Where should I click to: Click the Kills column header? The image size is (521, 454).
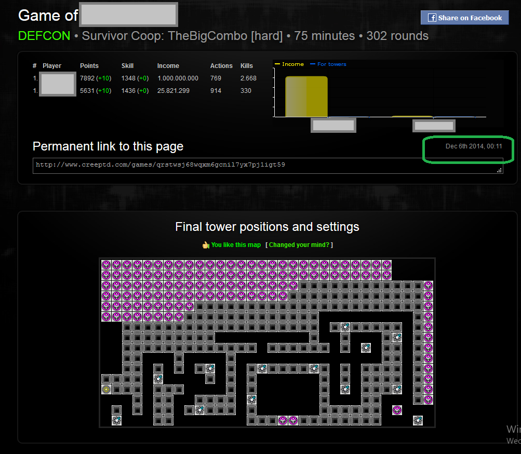pyautogui.click(x=247, y=66)
